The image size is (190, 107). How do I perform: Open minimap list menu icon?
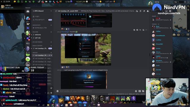[x=188, y=35]
